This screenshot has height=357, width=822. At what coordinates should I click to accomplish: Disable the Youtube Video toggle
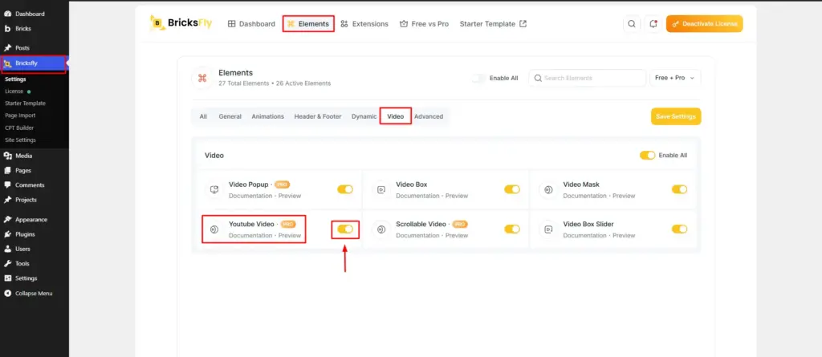tap(345, 229)
